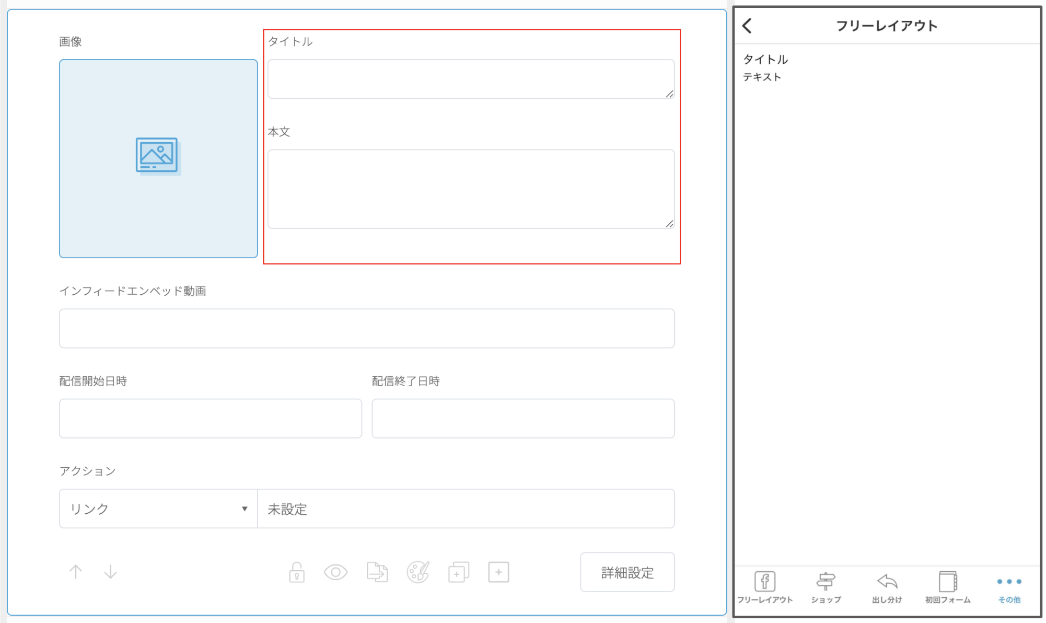Image resolution: width=1046 pixels, height=623 pixels.
Task: Focus the 本文 text area
Action: [x=471, y=189]
